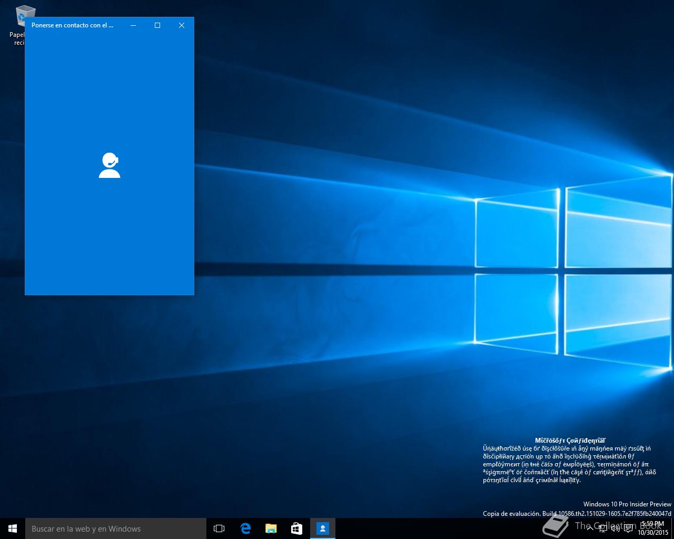This screenshot has width=674, height=539.
Task: Maximize the 'Ponerse en contacto' window
Action: (157, 25)
